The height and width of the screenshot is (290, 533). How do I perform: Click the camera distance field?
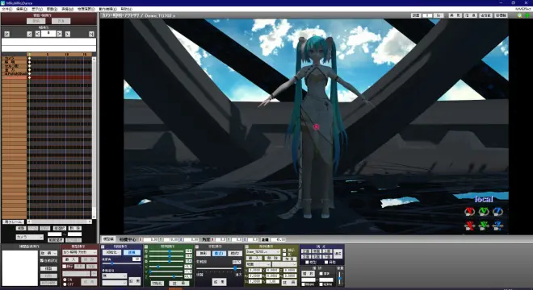[279, 239]
